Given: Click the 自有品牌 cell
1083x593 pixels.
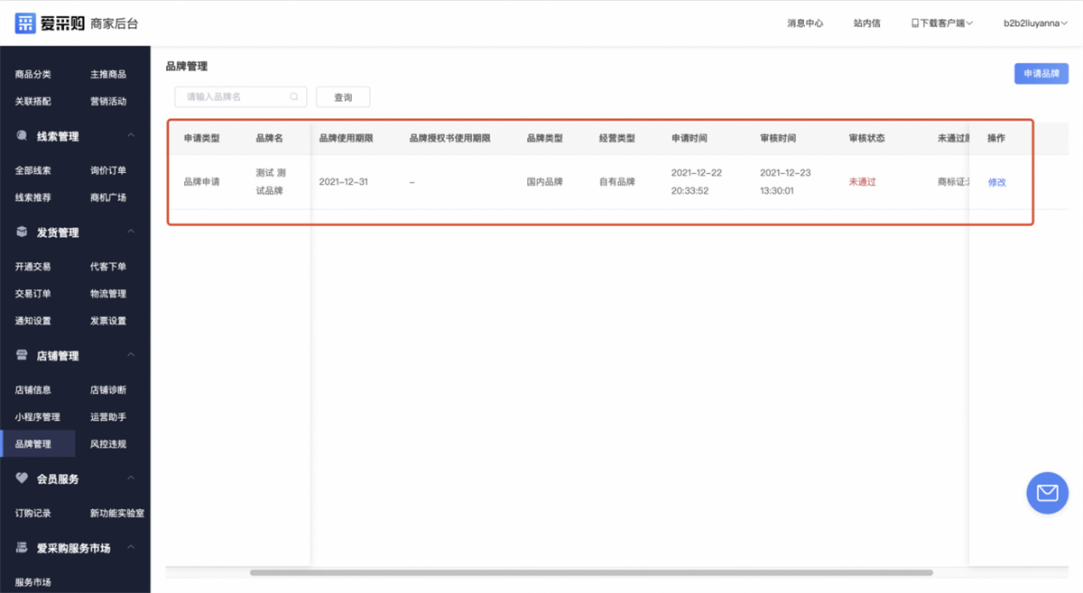Looking at the screenshot, I should tap(617, 182).
